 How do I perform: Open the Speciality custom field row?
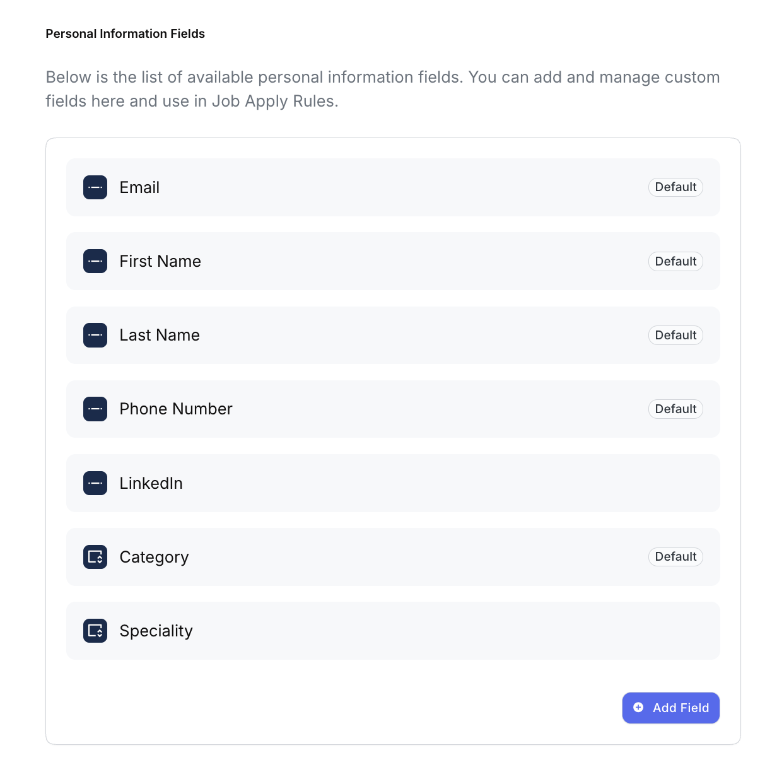point(392,631)
